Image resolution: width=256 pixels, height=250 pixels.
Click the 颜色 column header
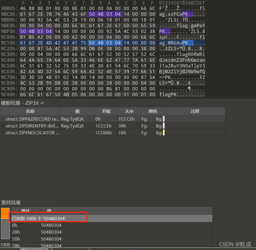click(153, 111)
